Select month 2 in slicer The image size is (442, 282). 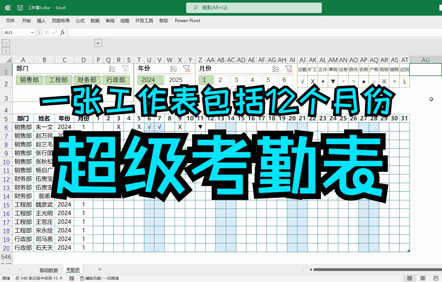tap(222, 80)
